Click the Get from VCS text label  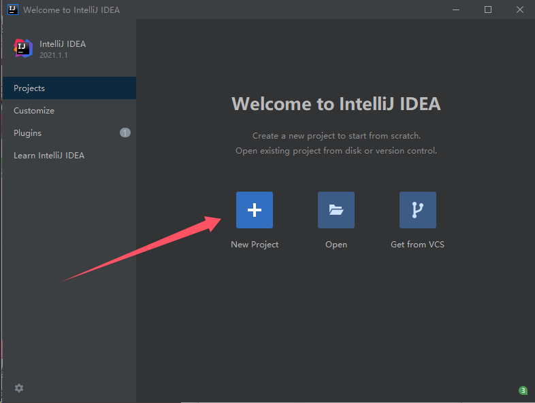[x=417, y=245]
